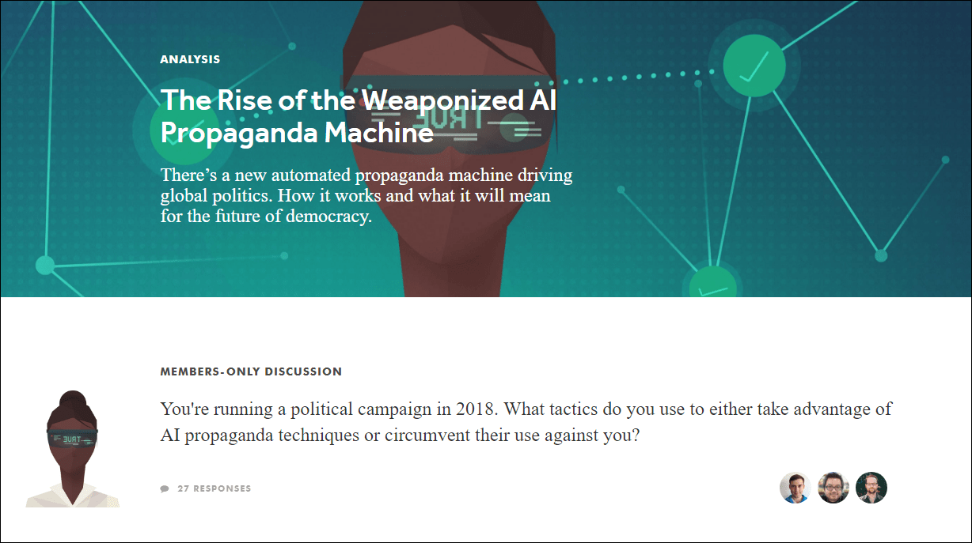
Task: Open the Weaponized AI Propaganda Machine headline
Action: (x=359, y=116)
